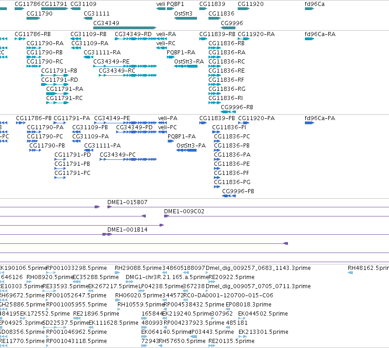Image resolution: width=389 pixels, height=348 pixels.
Task: Open protein CG11786-PB
Action: coord(34,118)
